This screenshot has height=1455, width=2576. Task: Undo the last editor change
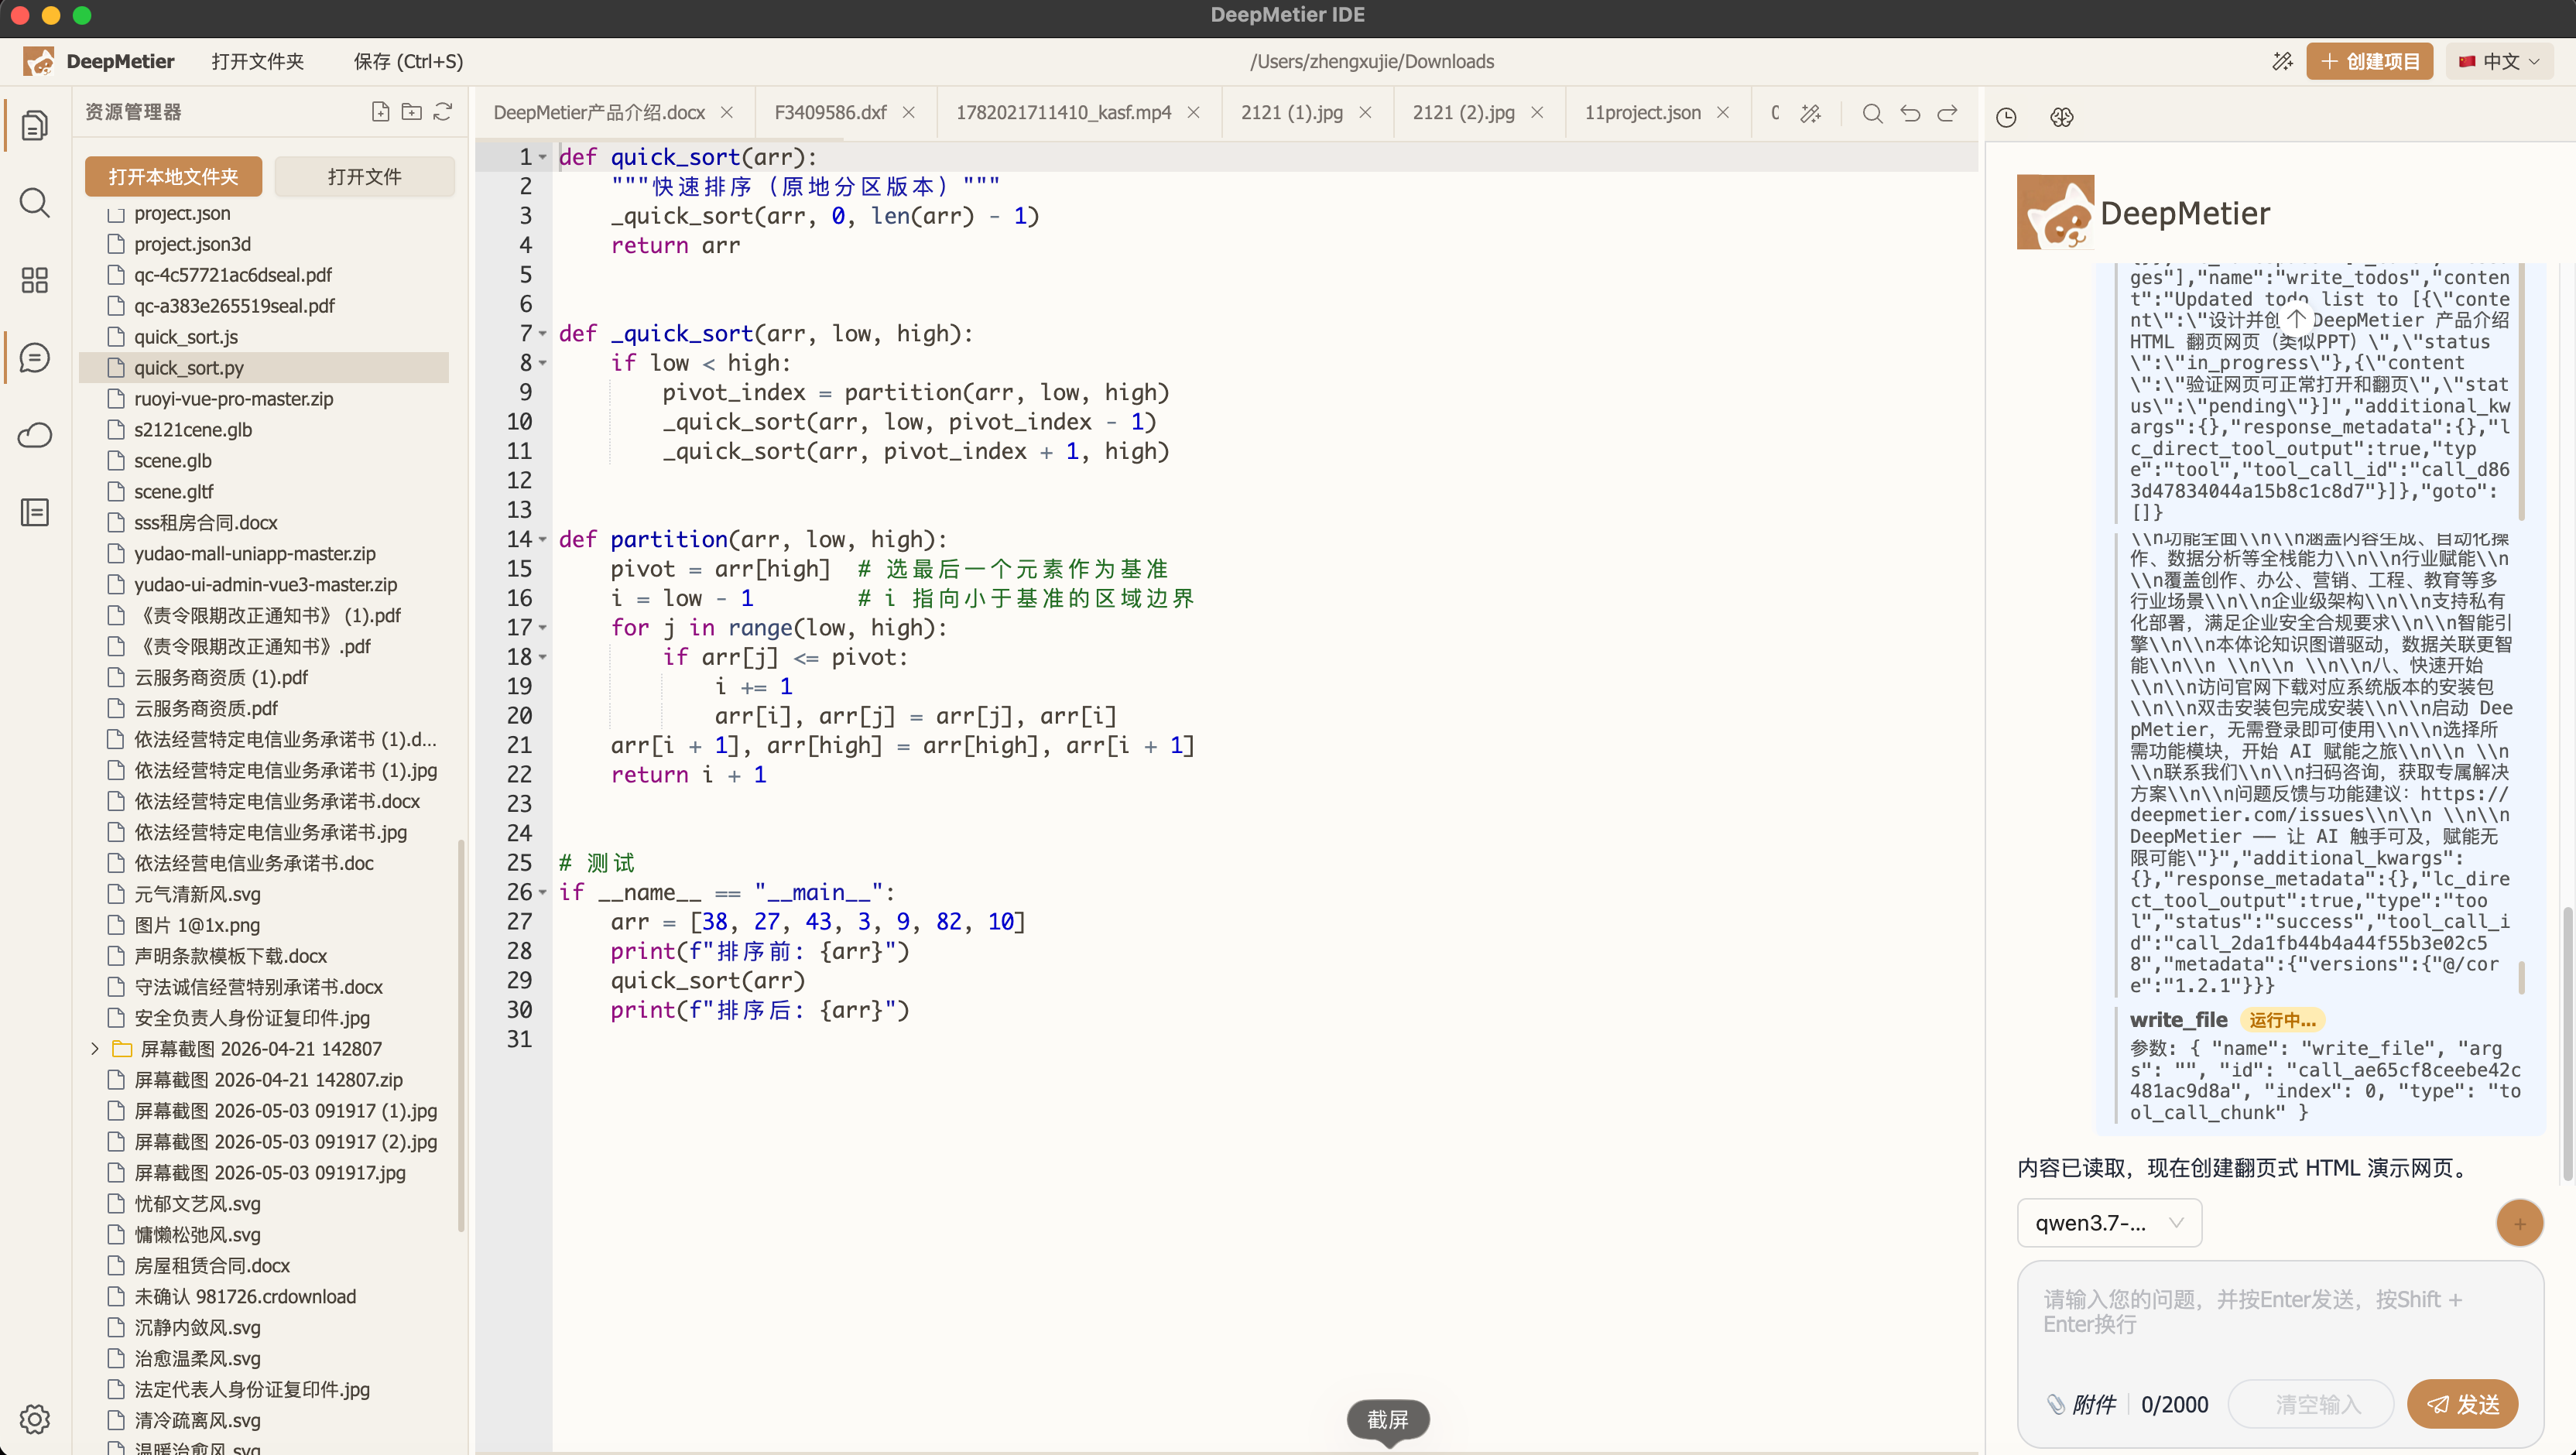(1910, 114)
